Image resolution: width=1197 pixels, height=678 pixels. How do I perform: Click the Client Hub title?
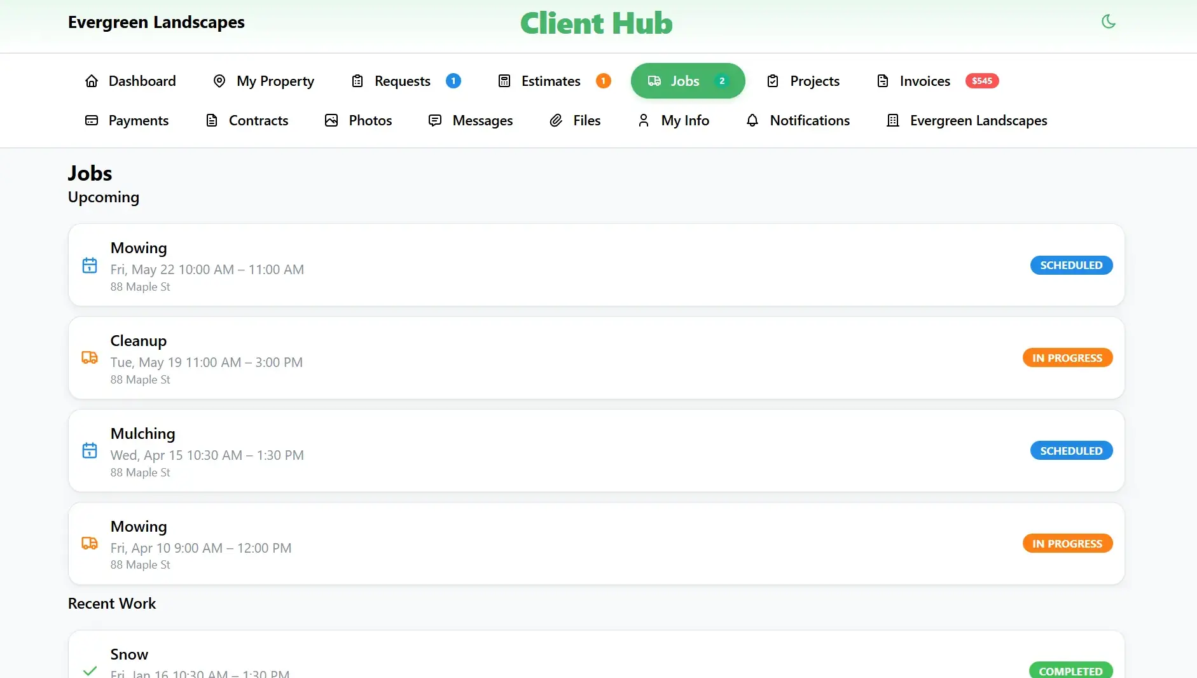596,24
